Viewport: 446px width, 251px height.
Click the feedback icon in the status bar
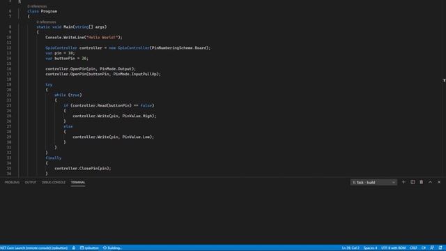[x=432, y=248]
